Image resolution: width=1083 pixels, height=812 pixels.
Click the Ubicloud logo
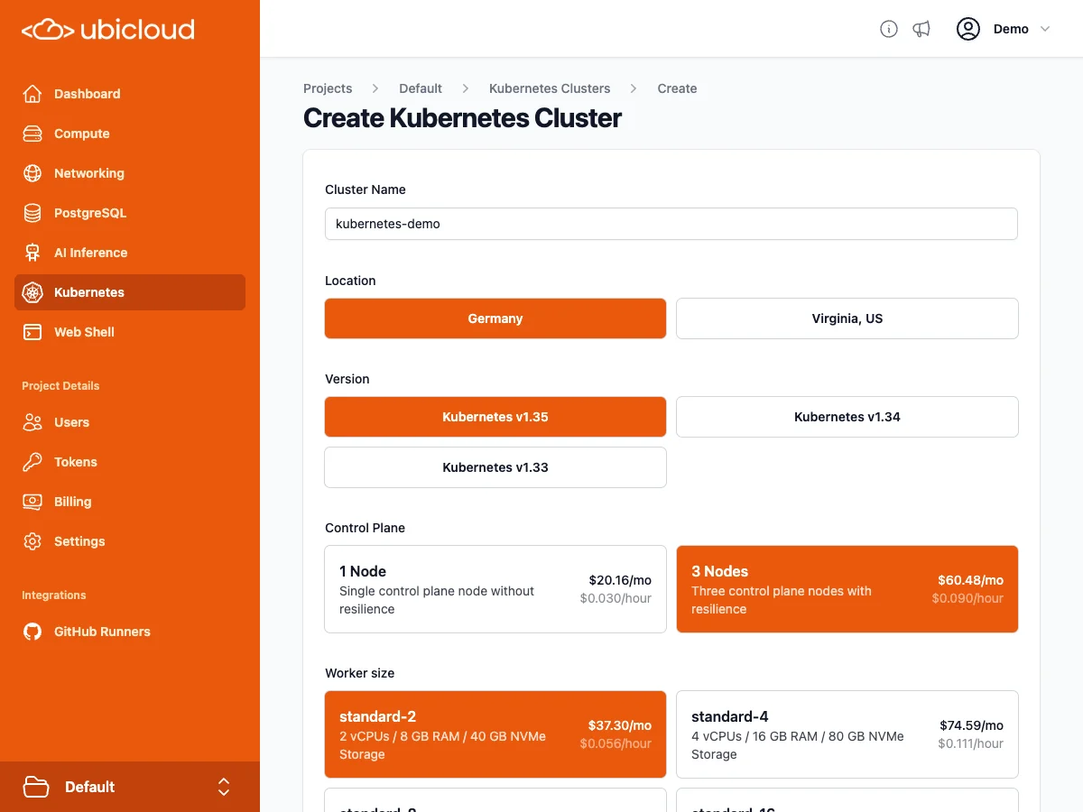(x=107, y=30)
